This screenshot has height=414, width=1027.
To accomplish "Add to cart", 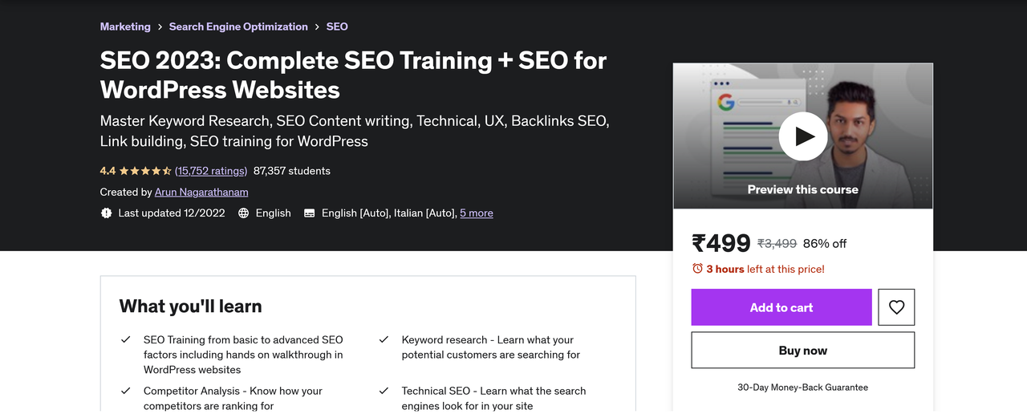I will tap(781, 307).
